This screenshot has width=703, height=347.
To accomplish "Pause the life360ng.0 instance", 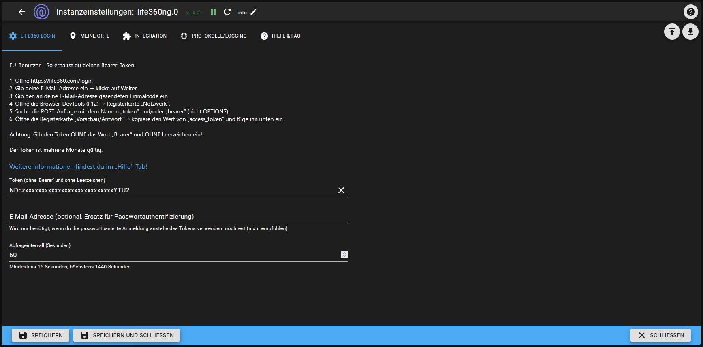I will [x=214, y=12].
